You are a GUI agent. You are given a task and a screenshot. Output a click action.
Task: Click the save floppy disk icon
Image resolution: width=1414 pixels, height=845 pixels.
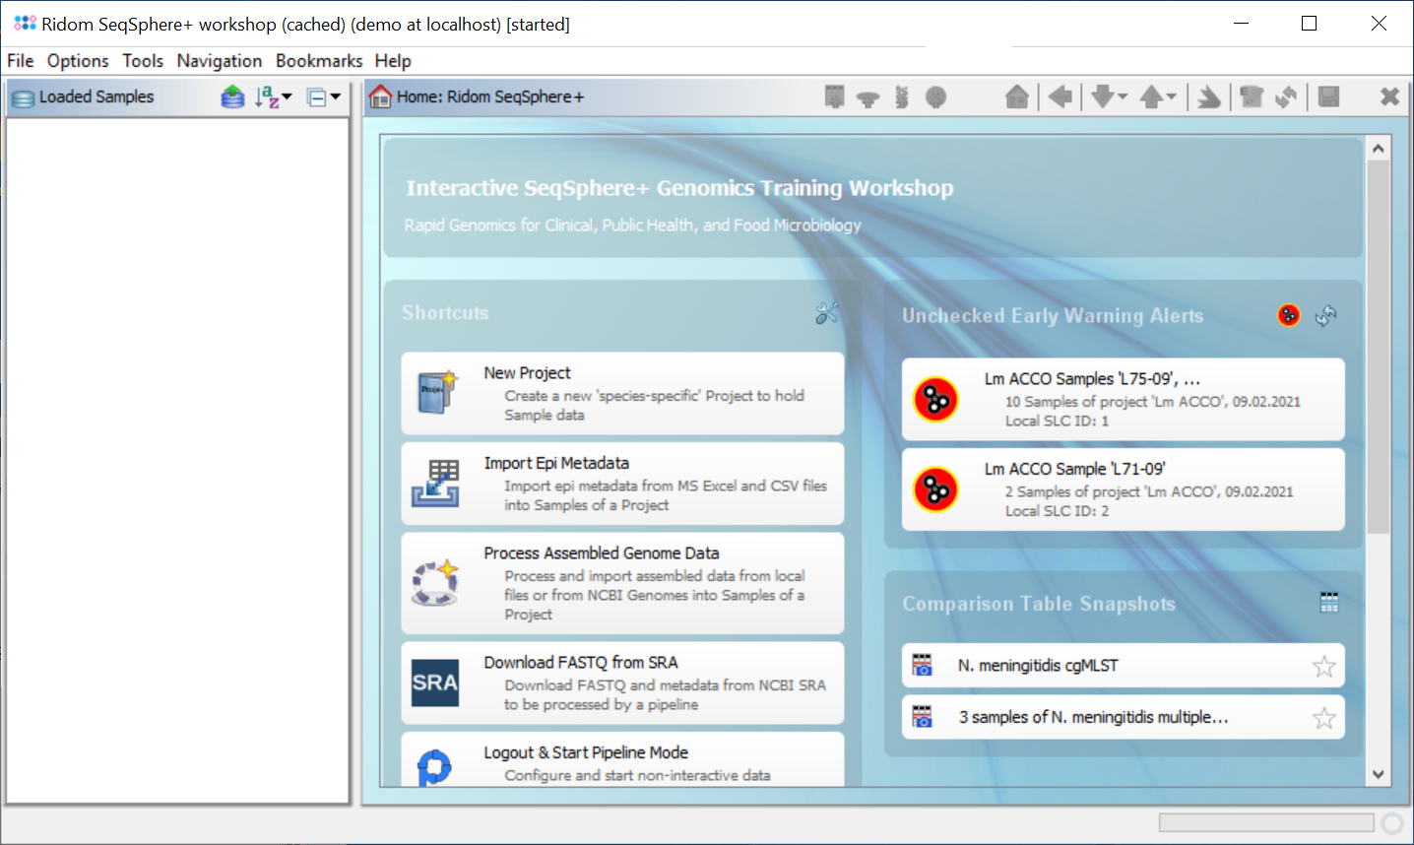(1328, 97)
